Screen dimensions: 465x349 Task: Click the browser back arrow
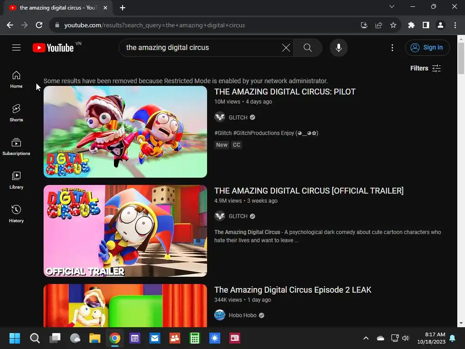[x=10, y=25]
